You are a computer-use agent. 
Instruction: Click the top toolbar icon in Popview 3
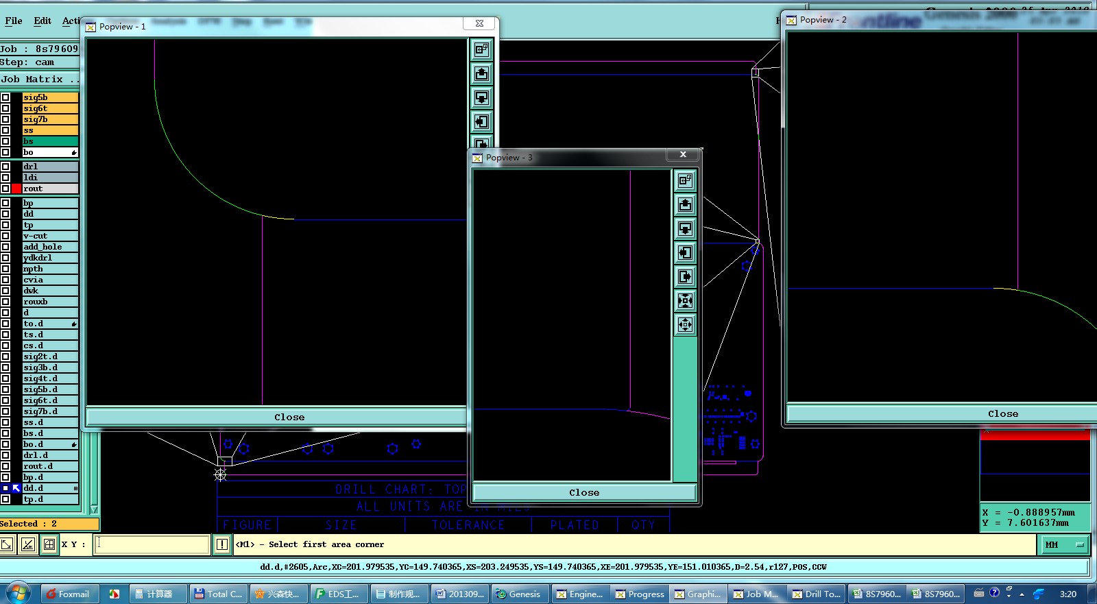click(685, 180)
